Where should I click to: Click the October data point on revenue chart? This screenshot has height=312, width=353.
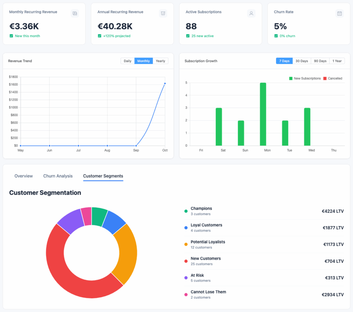tap(165, 83)
